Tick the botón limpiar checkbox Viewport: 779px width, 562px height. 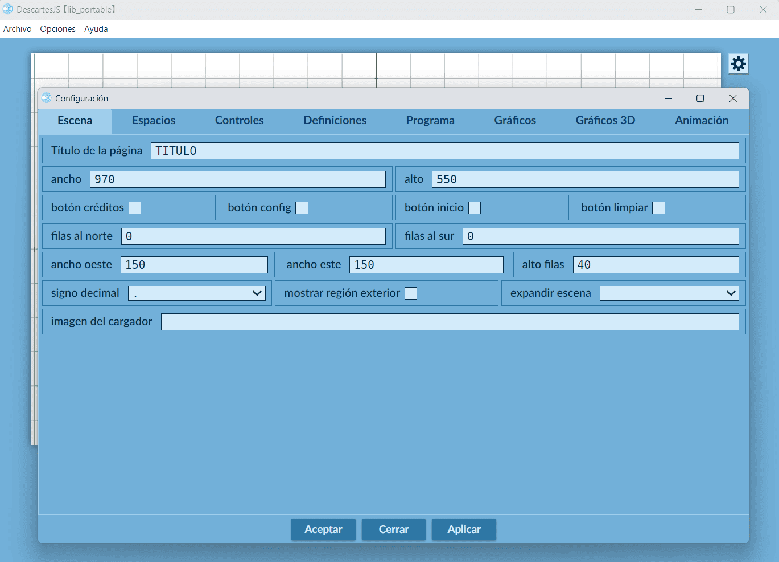tap(658, 208)
